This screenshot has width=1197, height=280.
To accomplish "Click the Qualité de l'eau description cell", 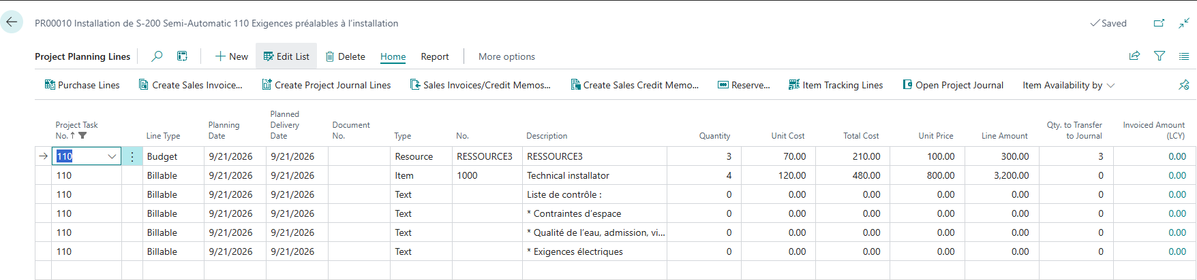I will pos(595,232).
